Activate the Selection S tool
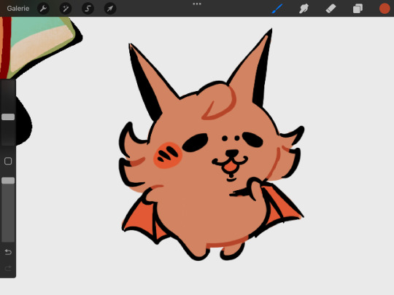This screenshot has height=295, width=394. tap(88, 9)
